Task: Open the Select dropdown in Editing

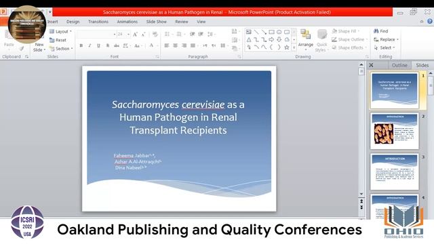Action: coord(384,48)
